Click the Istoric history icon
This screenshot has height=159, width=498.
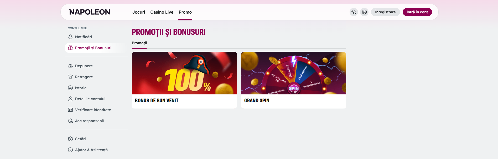(x=70, y=88)
